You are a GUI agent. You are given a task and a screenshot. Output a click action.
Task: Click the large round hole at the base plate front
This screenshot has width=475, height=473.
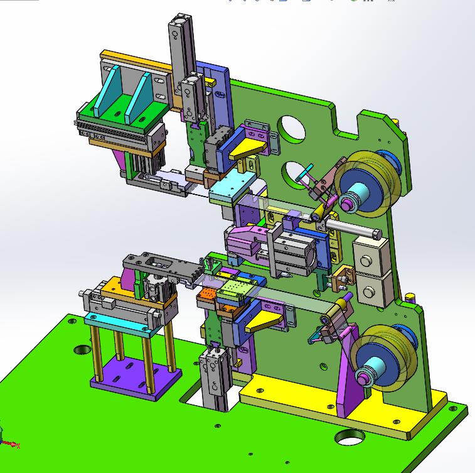click(350, 437)
